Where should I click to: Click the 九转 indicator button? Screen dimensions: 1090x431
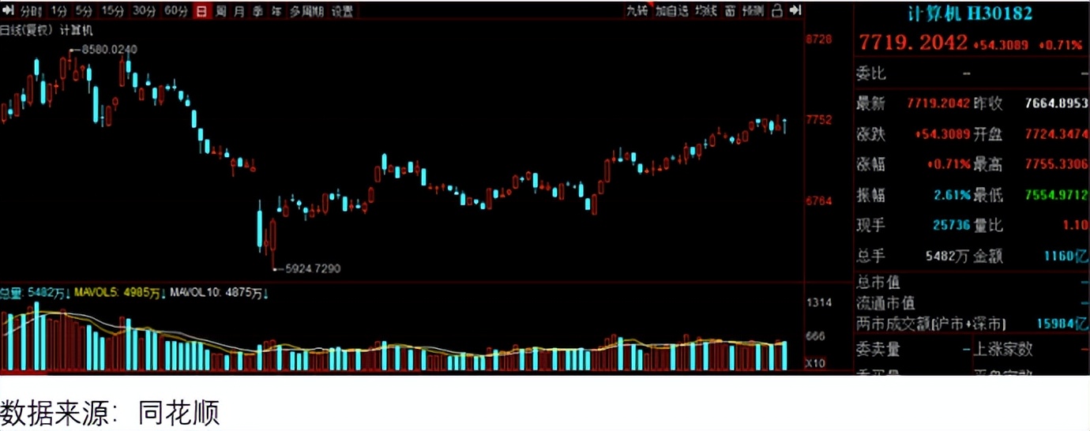(637, 10)
